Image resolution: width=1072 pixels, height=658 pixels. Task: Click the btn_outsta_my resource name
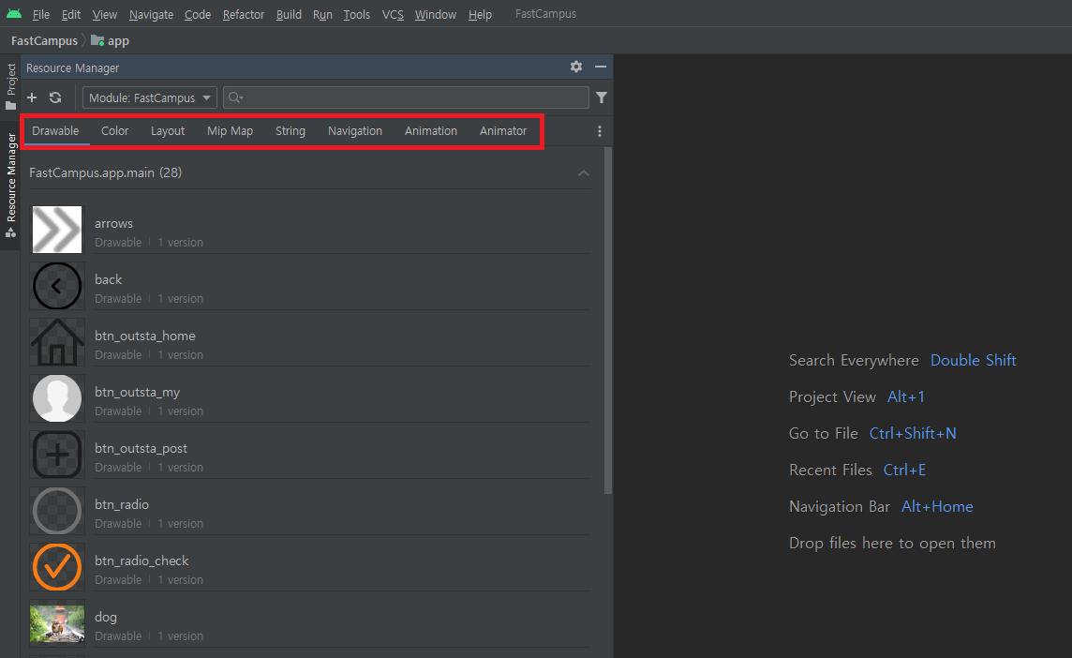(x=138, y=392)
